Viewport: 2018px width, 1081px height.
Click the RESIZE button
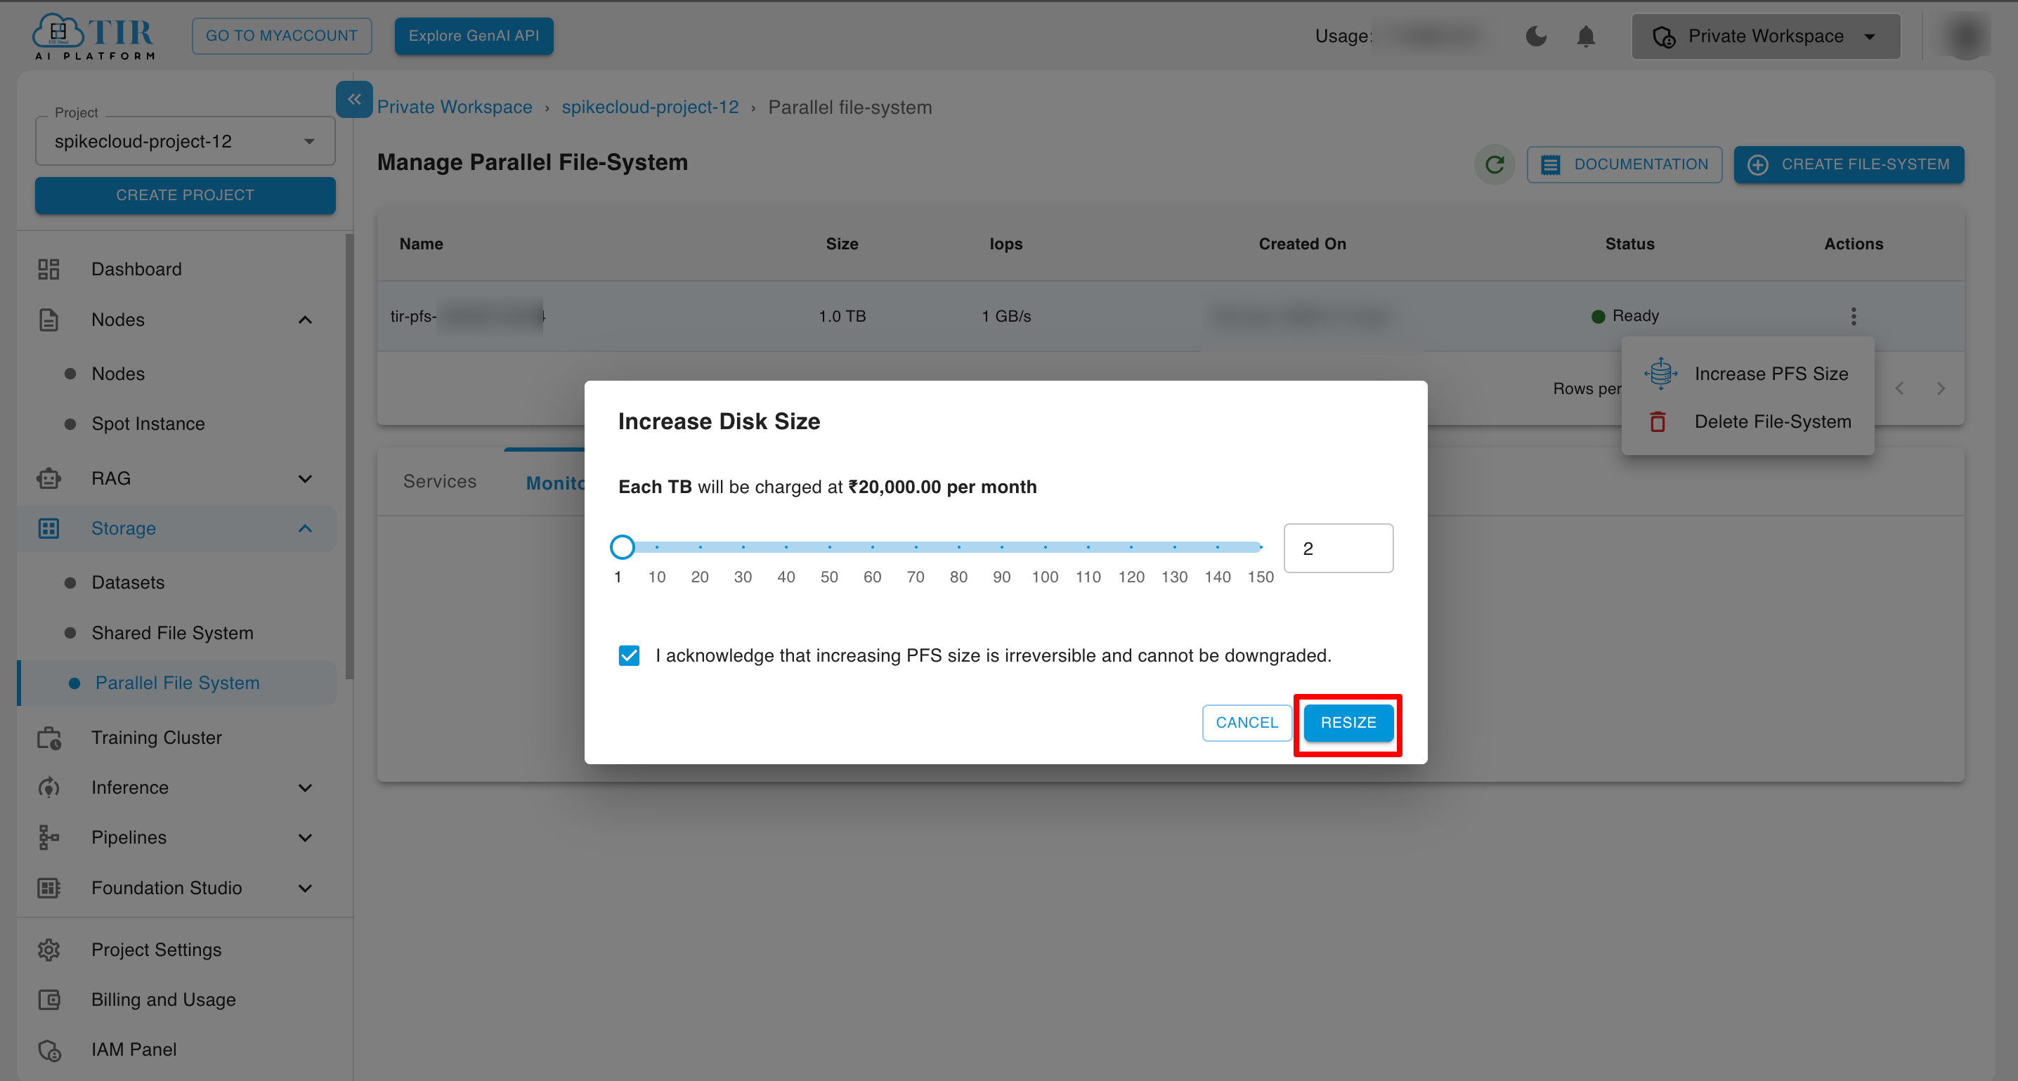[x=1348, y=722]
